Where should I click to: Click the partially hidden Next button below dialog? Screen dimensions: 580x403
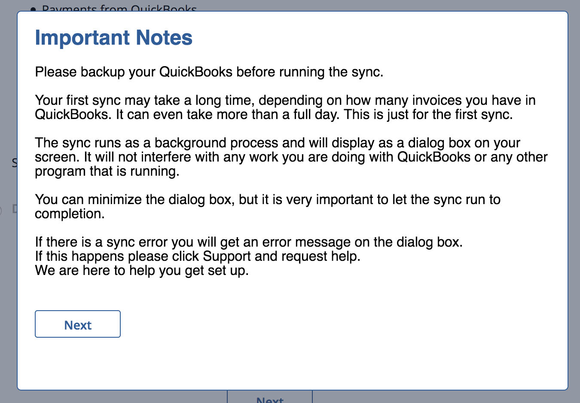[x=269, y=399]
